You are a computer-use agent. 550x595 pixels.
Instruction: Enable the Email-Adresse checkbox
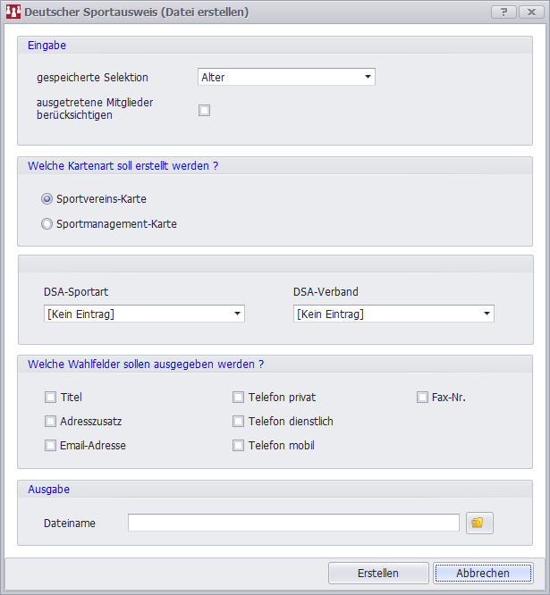pyautogui.click(x=50, y=445)
